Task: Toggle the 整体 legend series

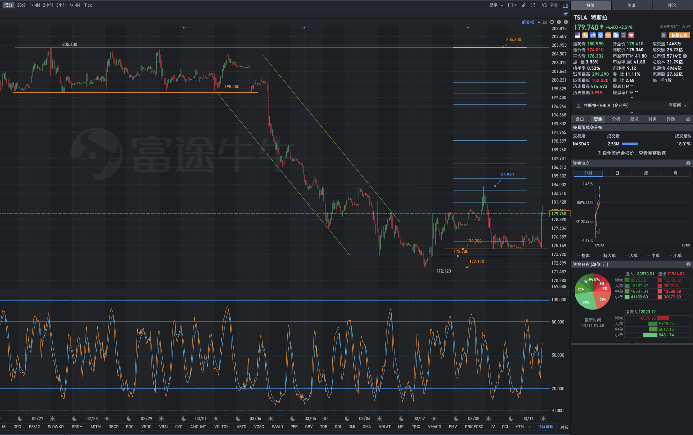Action: tap(583, 255)
